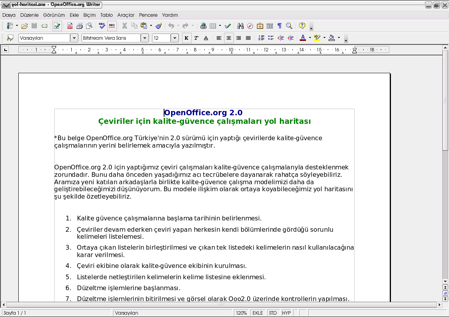Open Highlighting color dropdown arrow
This screenshot has height=317, width=449.
pyautogui.click(x=324, y=38)
